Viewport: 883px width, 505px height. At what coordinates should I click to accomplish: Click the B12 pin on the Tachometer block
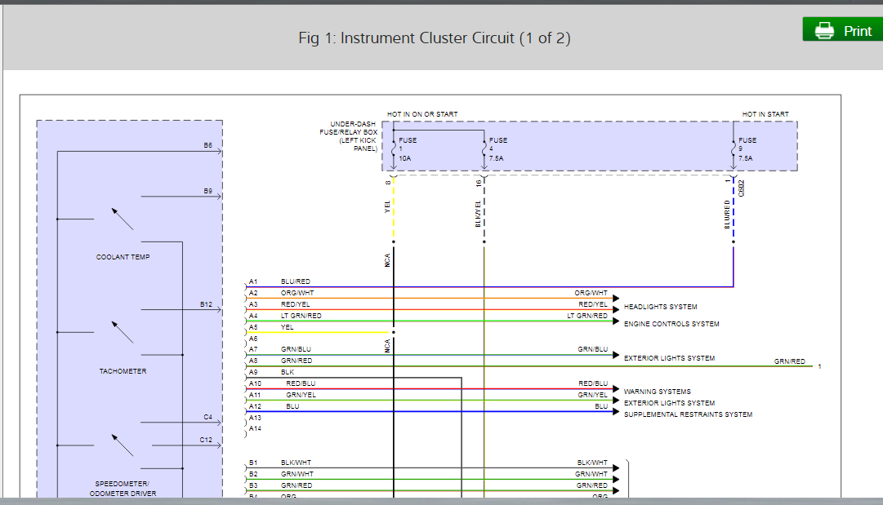tap(207, 304)
